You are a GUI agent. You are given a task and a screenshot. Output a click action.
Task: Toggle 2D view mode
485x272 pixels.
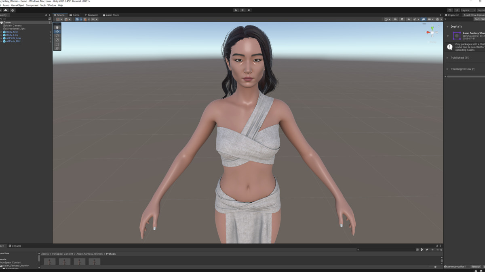395,19
